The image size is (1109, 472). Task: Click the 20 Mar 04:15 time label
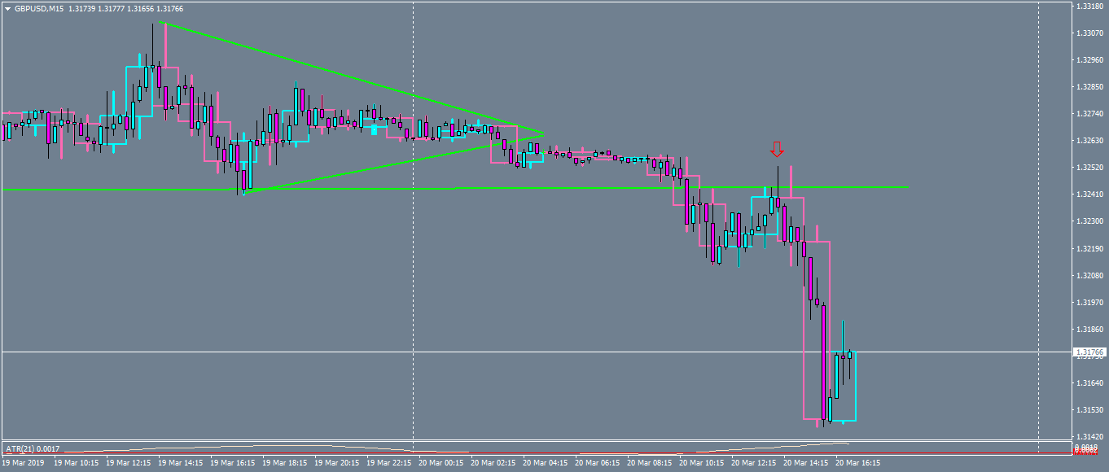click(546, 462)
